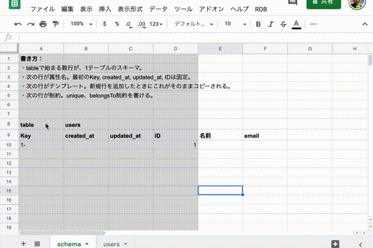This screenshot has height=248, width=373.
Task: Open the 表示形式 menu
Action: [x=130, y=9]
